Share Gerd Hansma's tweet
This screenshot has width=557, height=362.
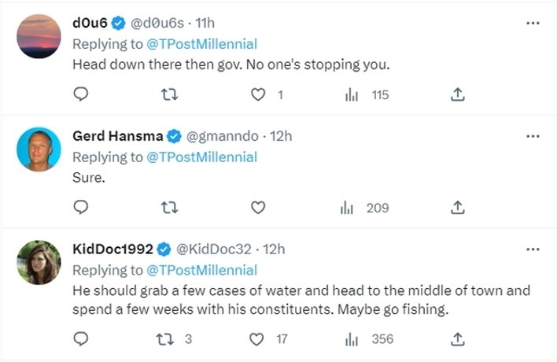458,208
